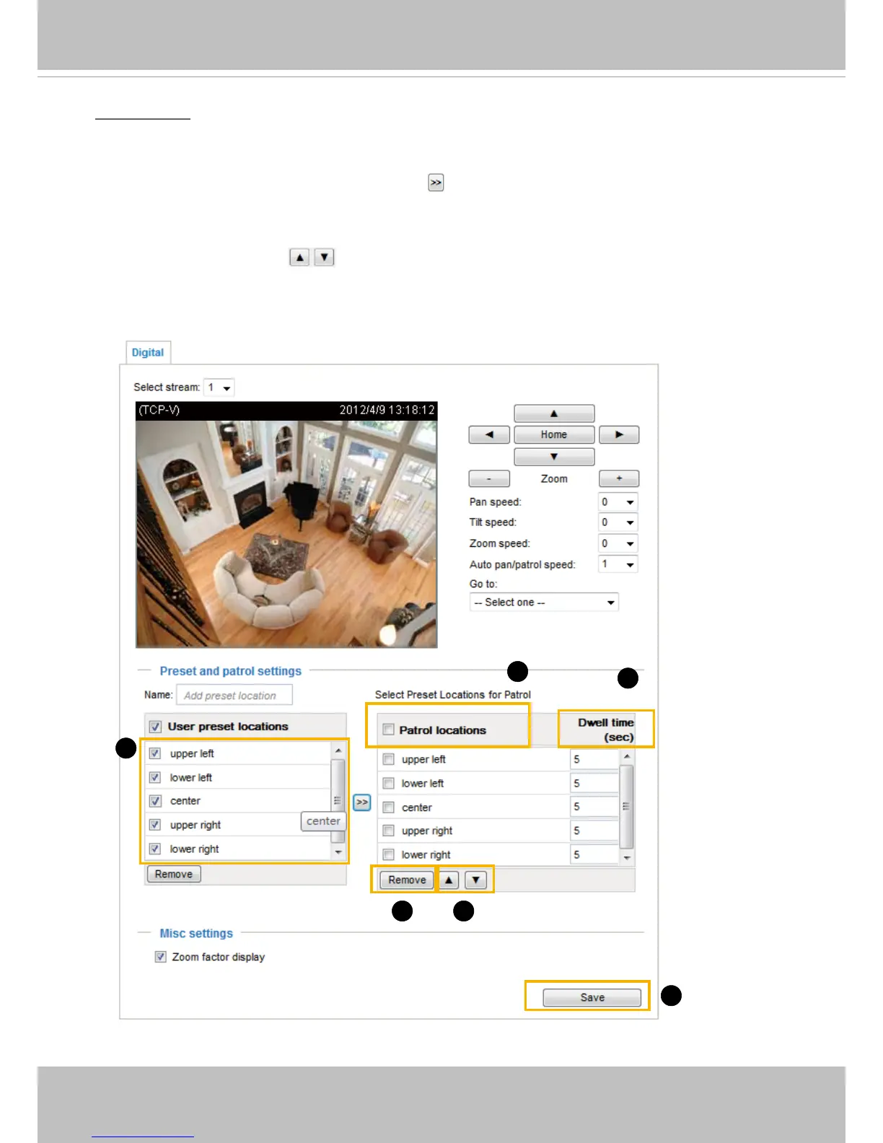883x1143 pixels.
Task: Edit dwell time for 'center' patrol
Action: pos(594,807)
